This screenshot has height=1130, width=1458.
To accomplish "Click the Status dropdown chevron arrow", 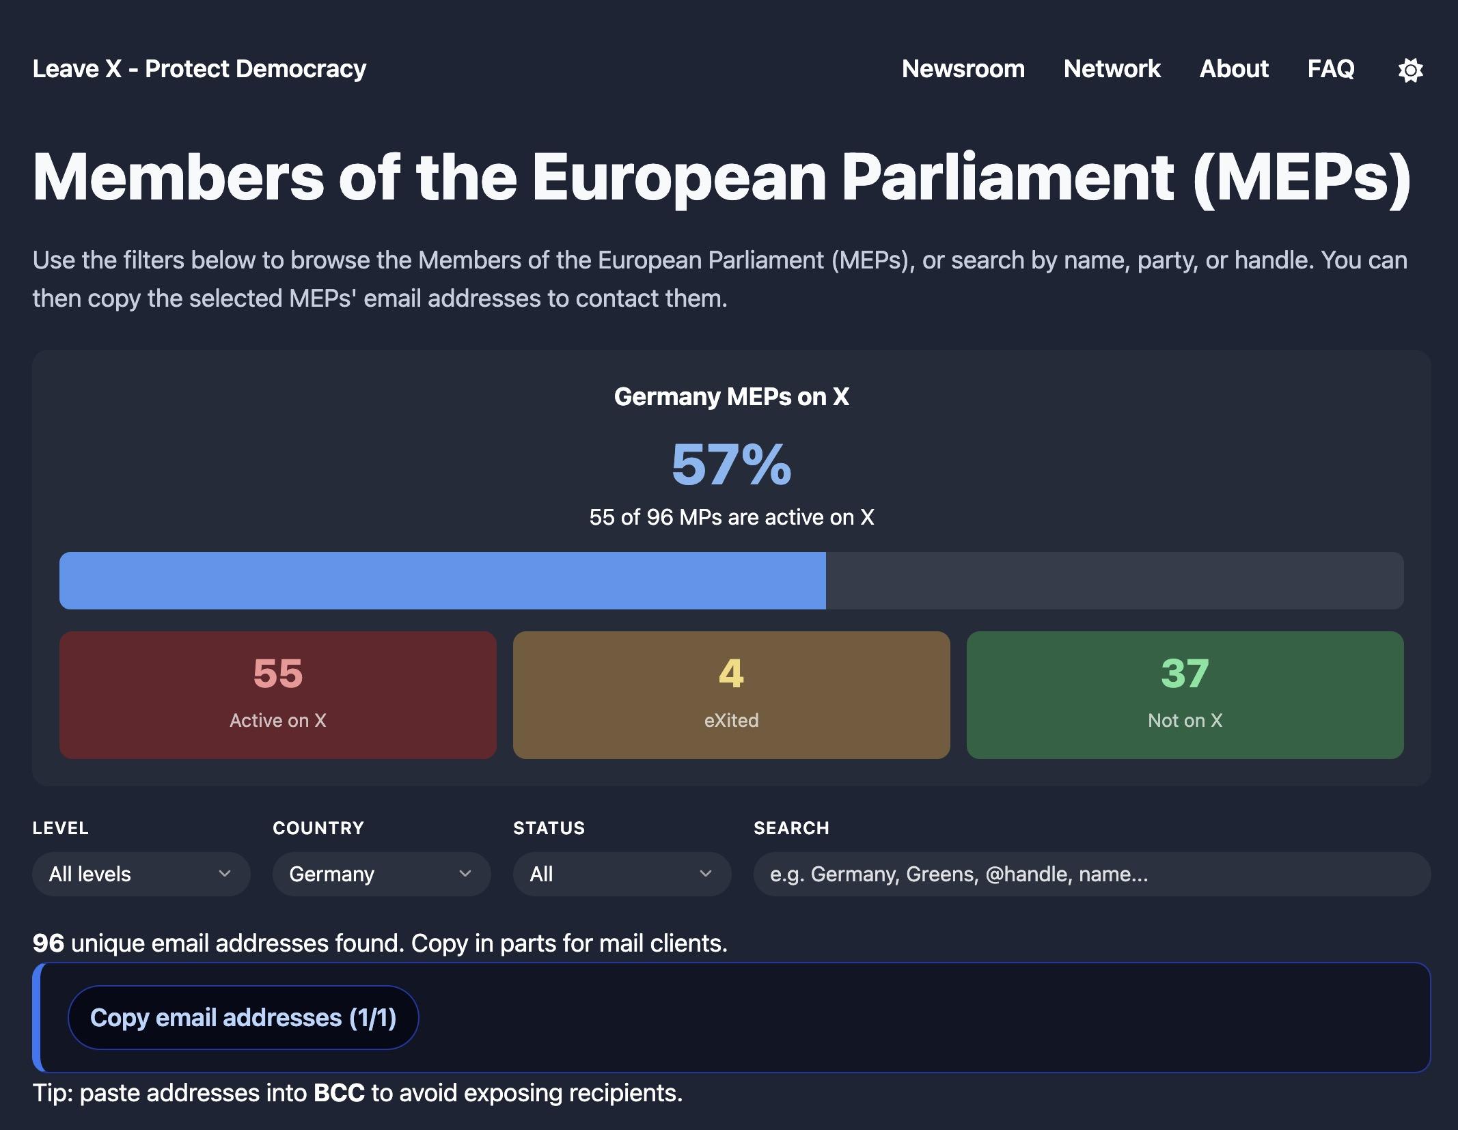I will pyautogui.click(x=706, y=874).
